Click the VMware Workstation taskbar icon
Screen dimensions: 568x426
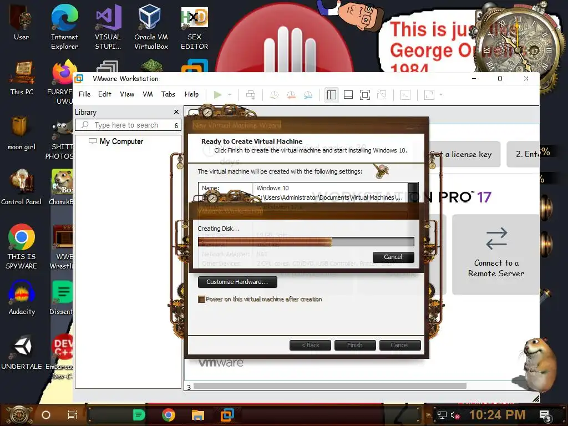click(227, 415)
